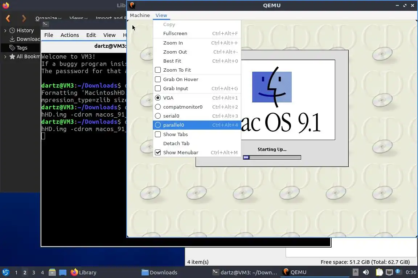Choose Best Fit in the View menu

(x=197, y=61)
